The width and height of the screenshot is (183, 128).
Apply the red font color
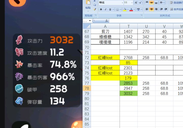(x=131, y=9)
